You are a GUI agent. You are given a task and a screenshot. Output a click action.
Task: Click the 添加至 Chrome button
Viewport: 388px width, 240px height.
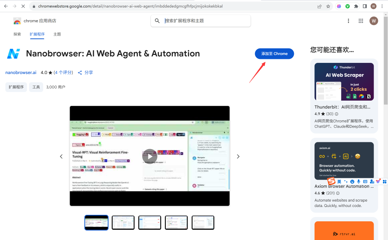(274, 54)
